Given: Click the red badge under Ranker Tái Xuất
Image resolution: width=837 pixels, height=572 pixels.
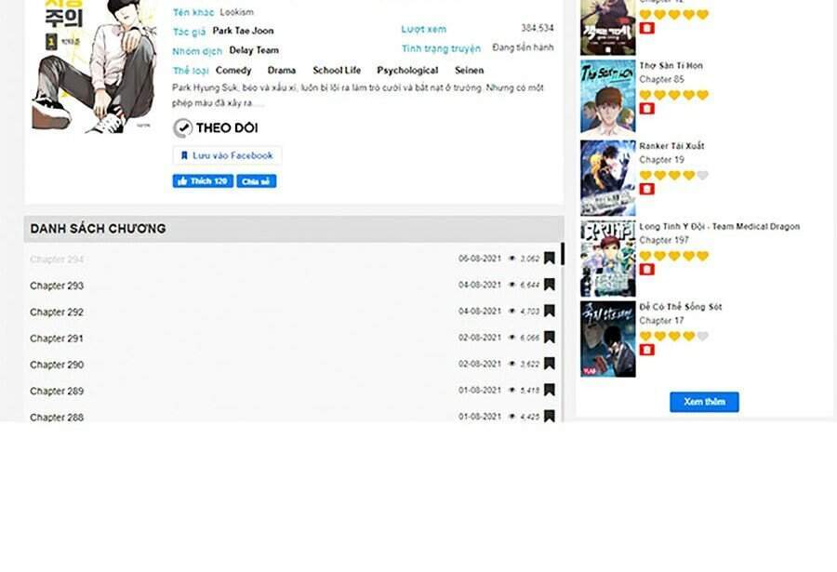Looking at the screenshot, I should (x=647, y=189).
